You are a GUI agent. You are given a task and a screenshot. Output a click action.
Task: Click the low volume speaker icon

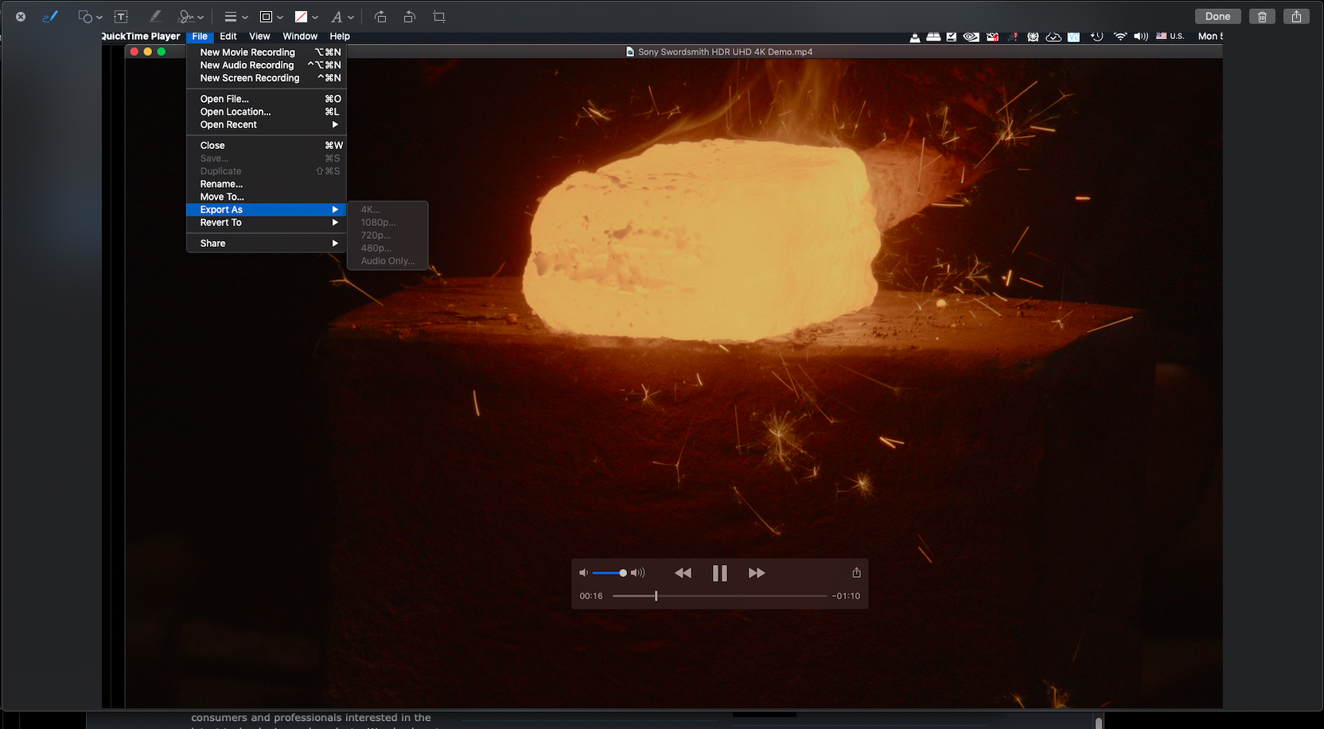click(583, 573)
